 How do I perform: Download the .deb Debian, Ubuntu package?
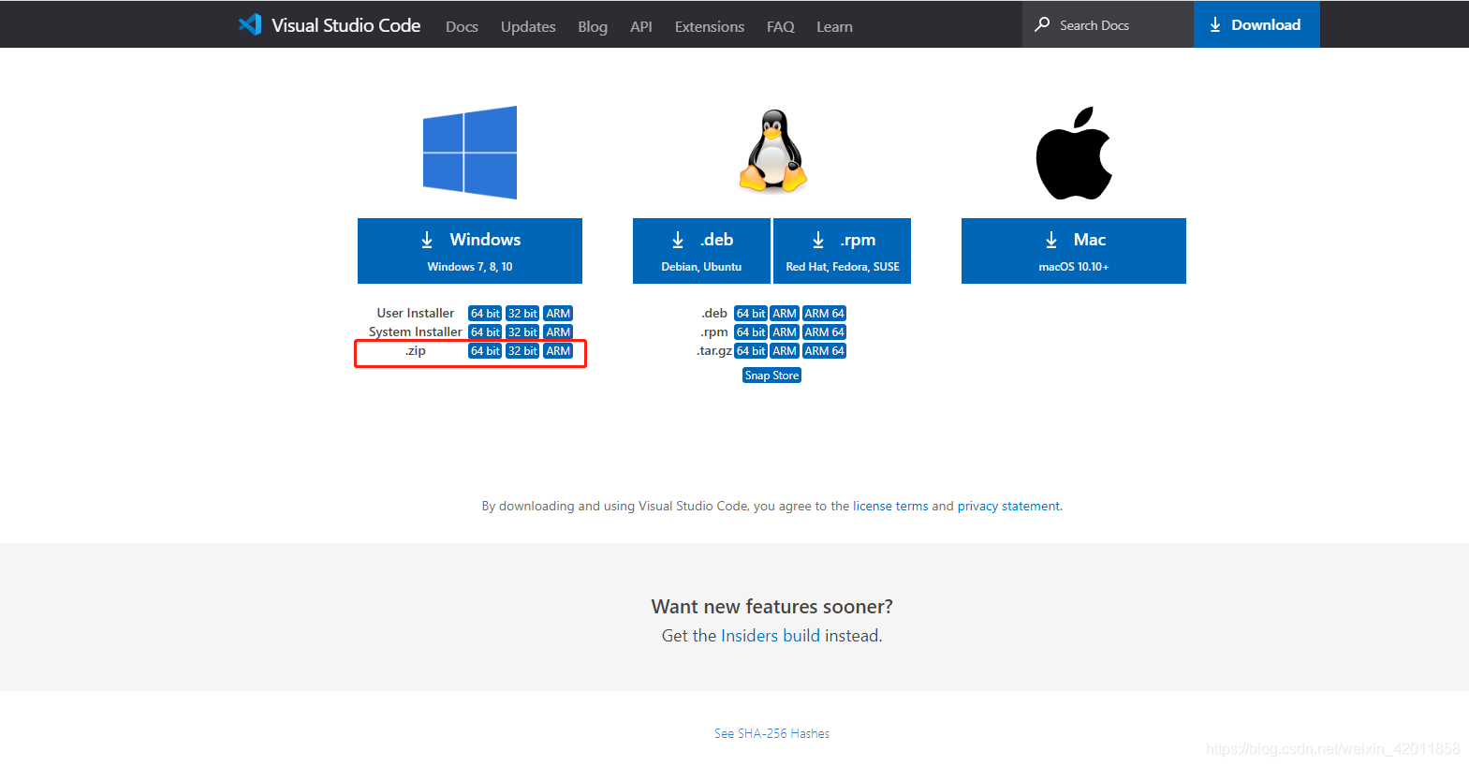701,251
